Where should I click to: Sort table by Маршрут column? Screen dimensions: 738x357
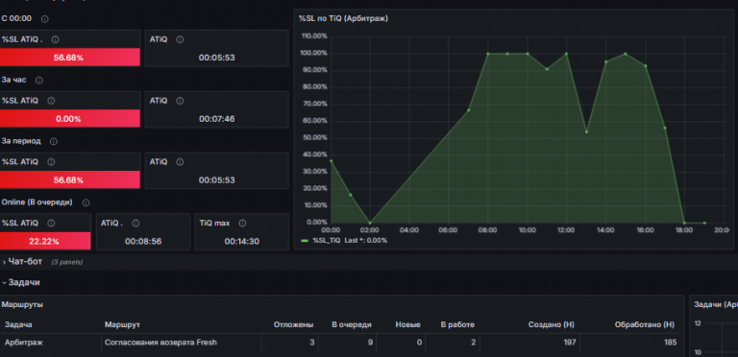pos(122,325)
